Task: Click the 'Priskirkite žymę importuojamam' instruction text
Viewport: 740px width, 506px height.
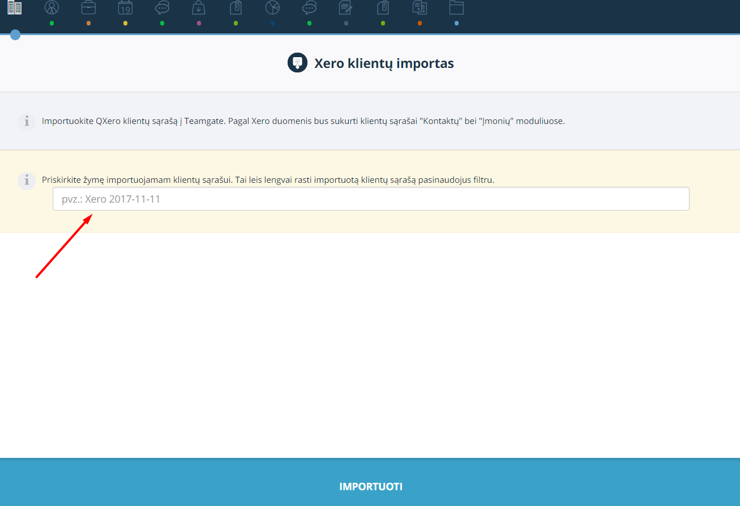Action: point(268,180)
